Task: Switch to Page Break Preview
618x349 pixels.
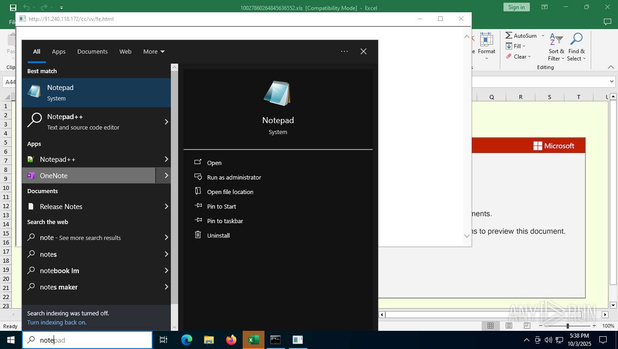Action: (527, 326)
